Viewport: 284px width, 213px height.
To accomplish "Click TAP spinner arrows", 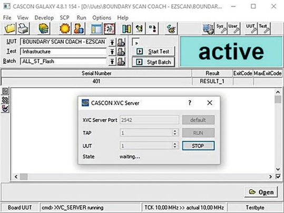I will point(175,132).
